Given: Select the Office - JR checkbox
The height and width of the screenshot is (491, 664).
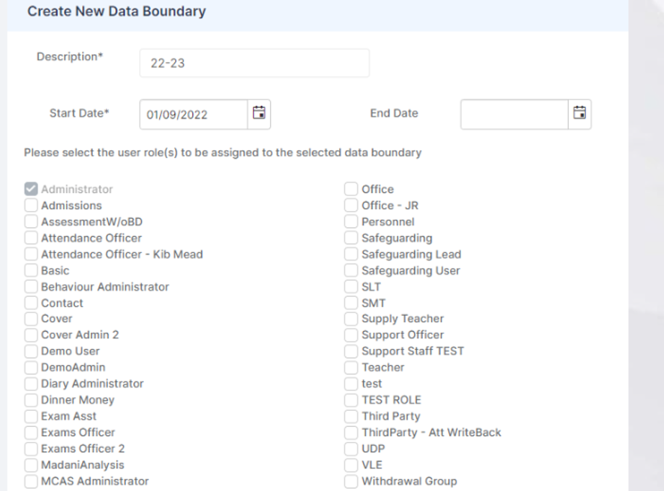Looking at the screenshot, I should click(351, 205).
